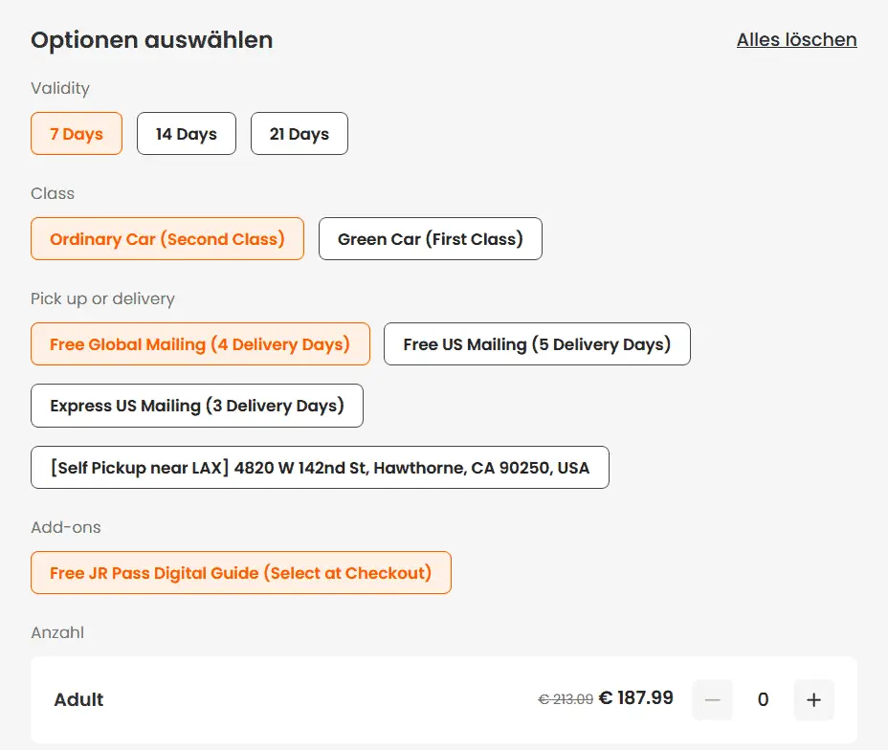This screenshot has height=750, width=888.
Task: Choose Self Pickup near LAX option
Action: point(320,468)
